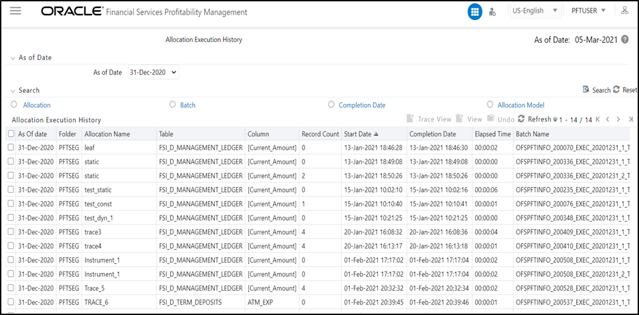Click the Trace View document icon

[411, 119]
